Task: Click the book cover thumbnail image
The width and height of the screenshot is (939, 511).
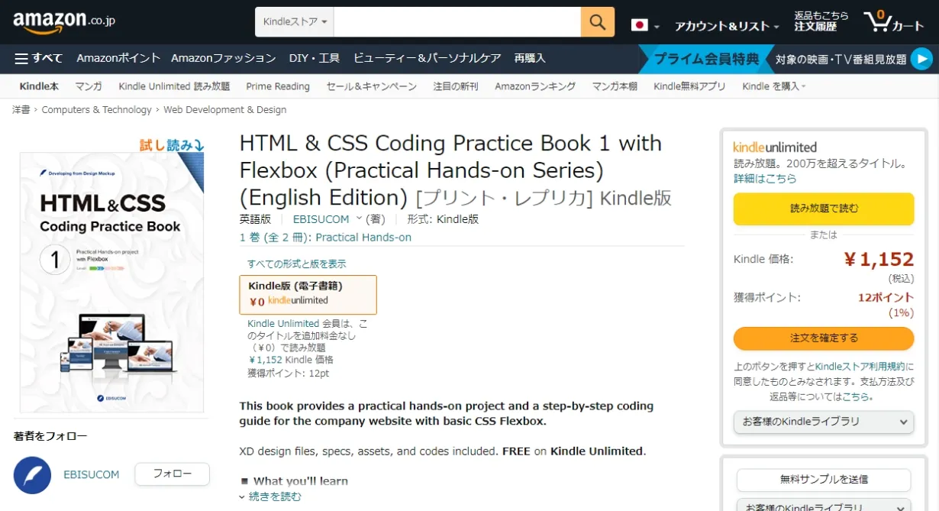Action: pos(111,282)
